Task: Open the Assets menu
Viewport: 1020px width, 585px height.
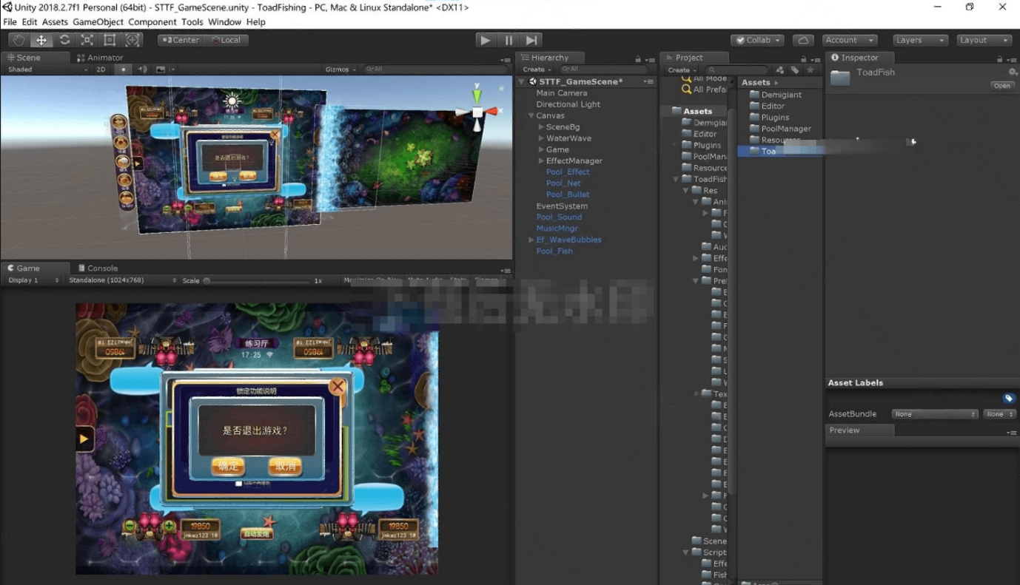Action: click(x=55, y=22)
